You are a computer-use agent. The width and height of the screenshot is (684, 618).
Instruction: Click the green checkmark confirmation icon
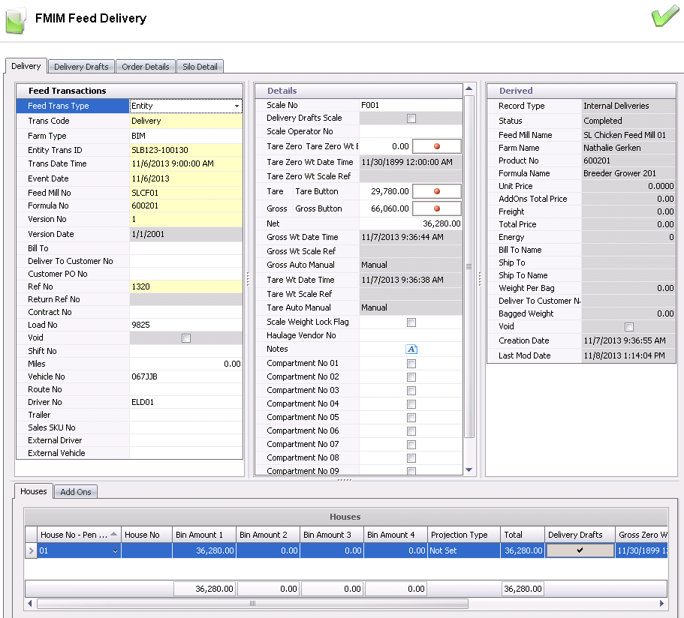(664, 16)
